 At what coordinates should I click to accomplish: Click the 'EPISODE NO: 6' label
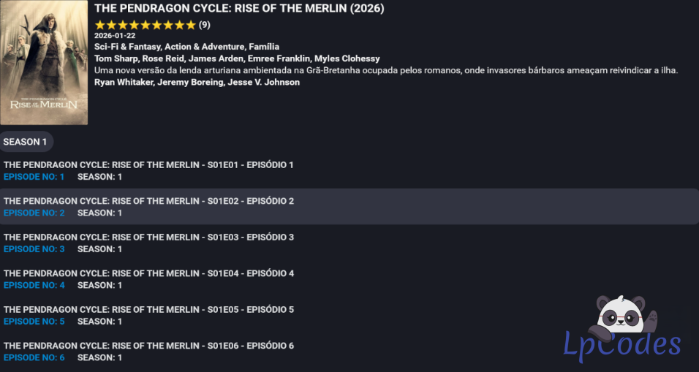[34, 358]
